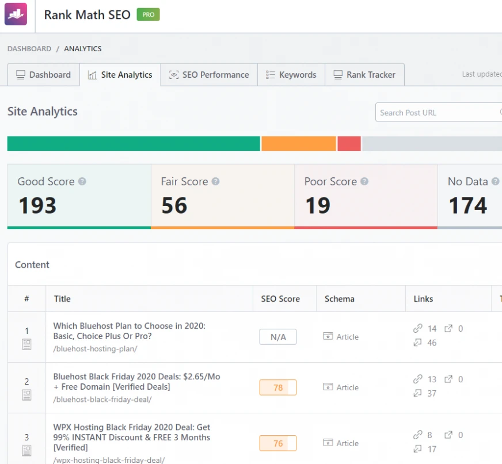Click the gray no-data bar segment
Viewport: 502px width, 464px height.
432,143
